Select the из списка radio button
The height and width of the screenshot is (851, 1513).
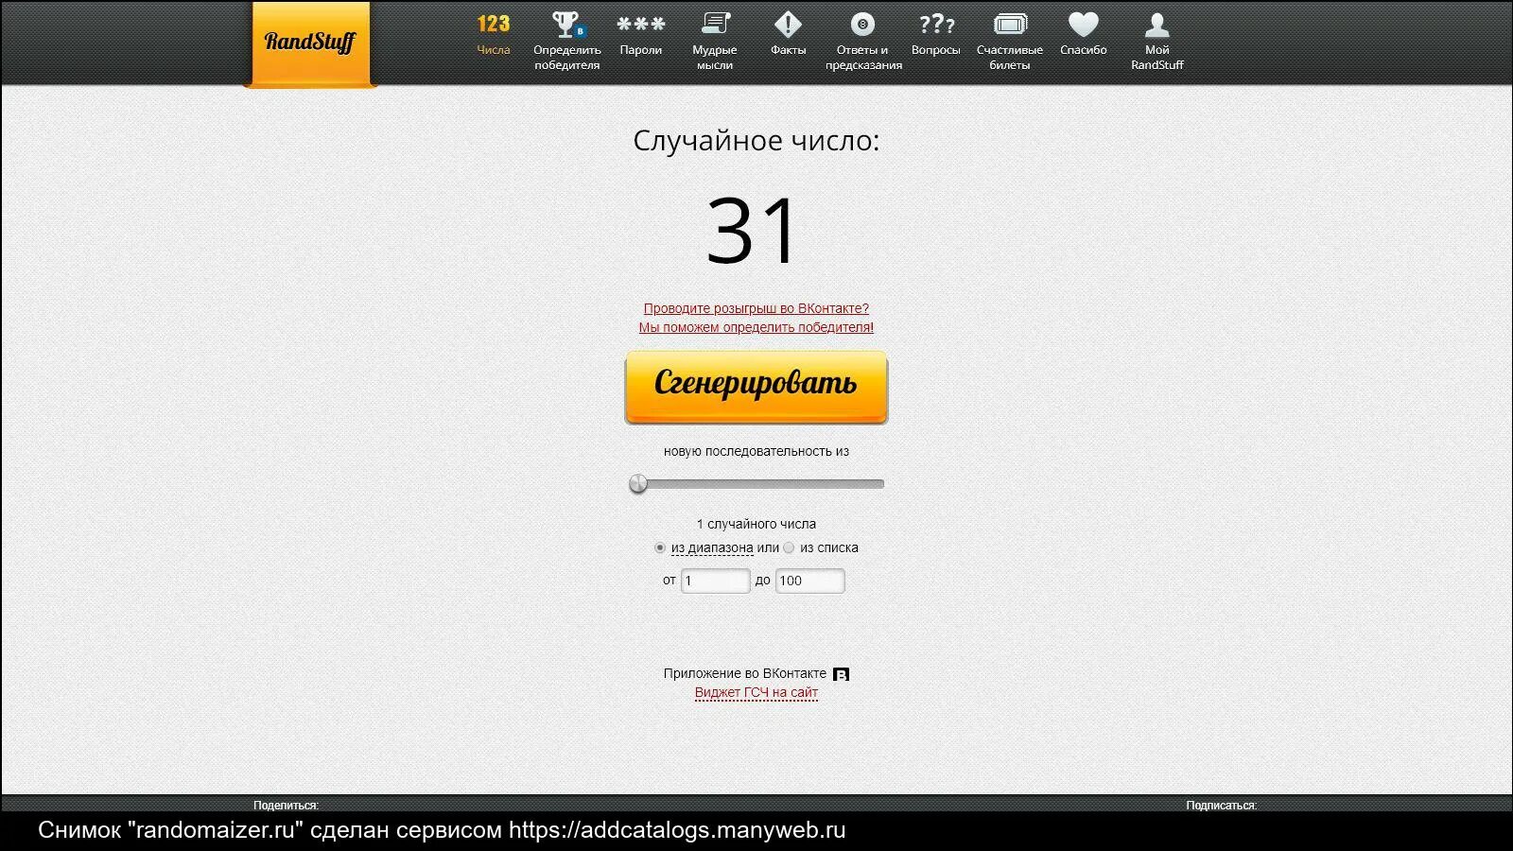789,547
